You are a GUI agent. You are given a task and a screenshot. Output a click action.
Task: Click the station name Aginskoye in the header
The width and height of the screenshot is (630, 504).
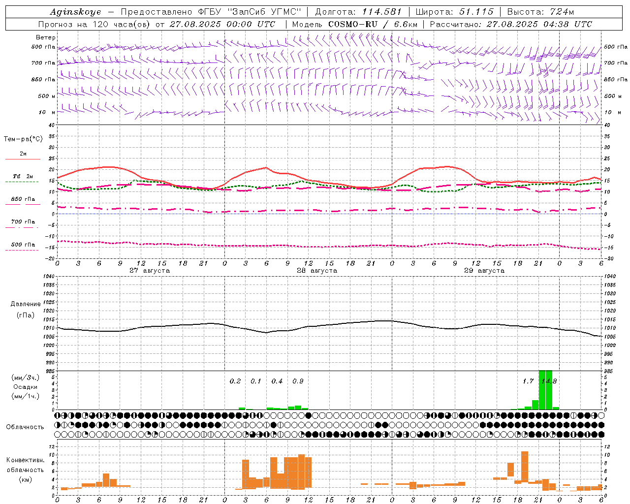pyautogui.click(x=75, y=12)
